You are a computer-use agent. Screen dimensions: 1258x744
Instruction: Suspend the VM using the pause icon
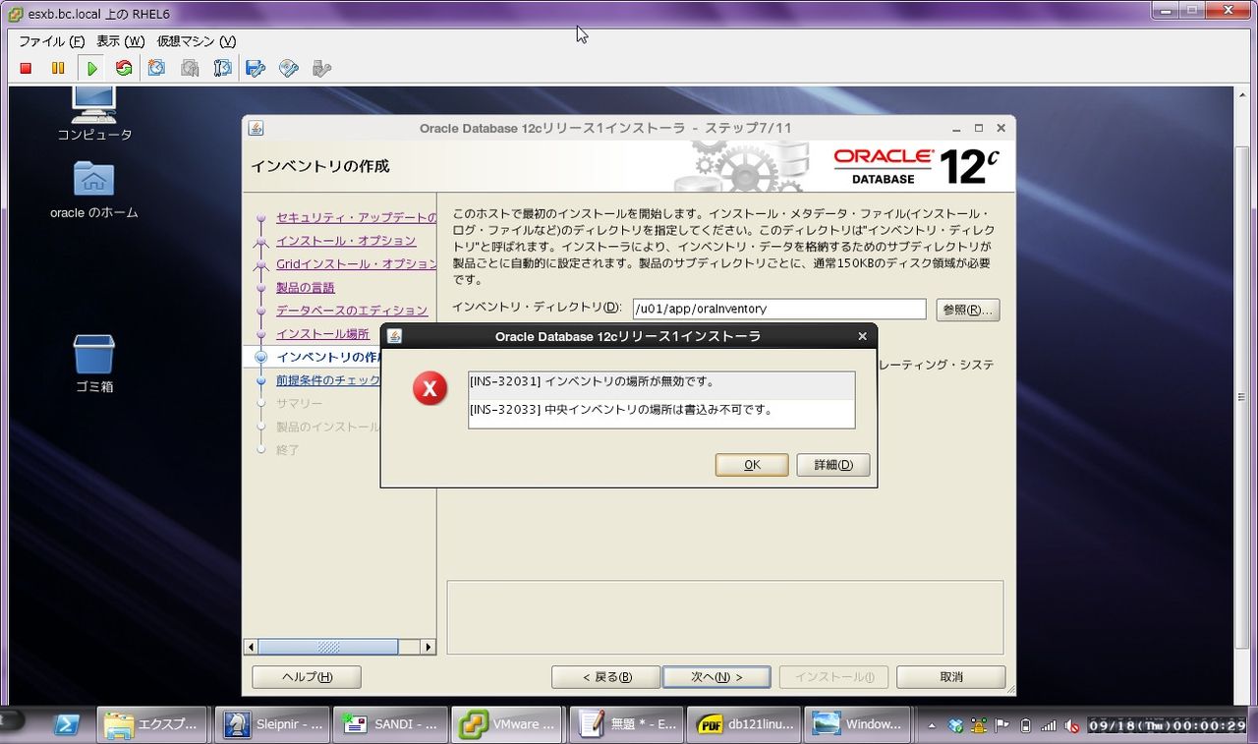pyautogui.click(x=58, y=68)
